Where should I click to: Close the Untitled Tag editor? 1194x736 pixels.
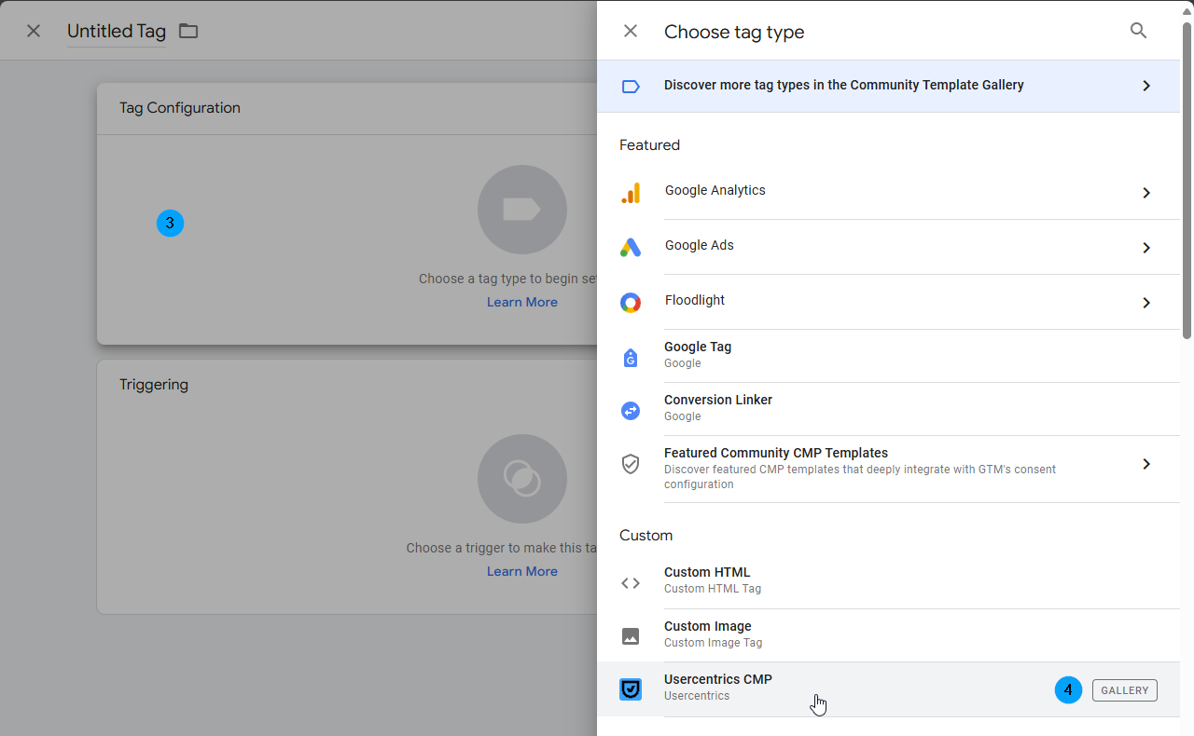[34, 31]
